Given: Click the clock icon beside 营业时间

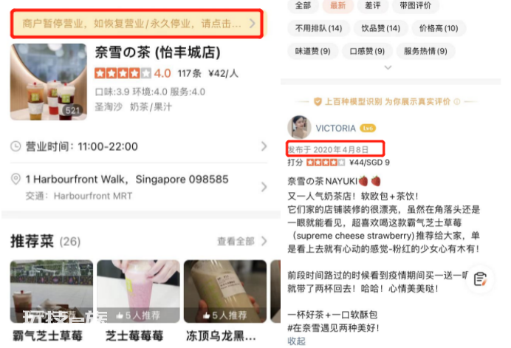Looking at the screenshot, I should coord(16,146).
